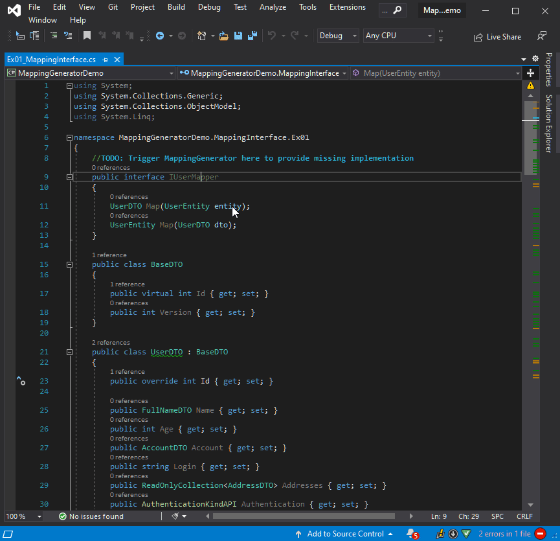Click the display member list toolbar icon
This screenshot has height=541, width=560.
coord(20,36)
